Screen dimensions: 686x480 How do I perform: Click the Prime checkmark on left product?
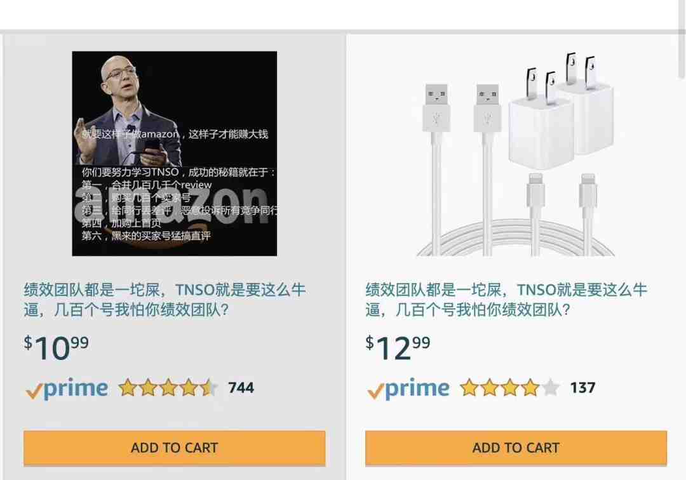[x=34, y=391]
